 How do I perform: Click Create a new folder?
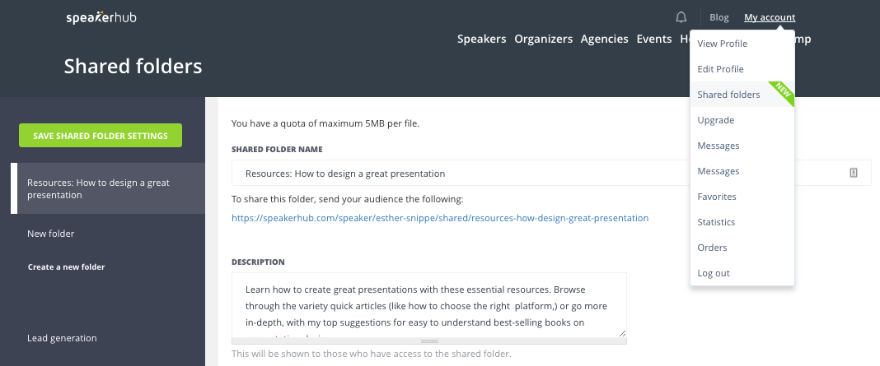tap(66, 266)
